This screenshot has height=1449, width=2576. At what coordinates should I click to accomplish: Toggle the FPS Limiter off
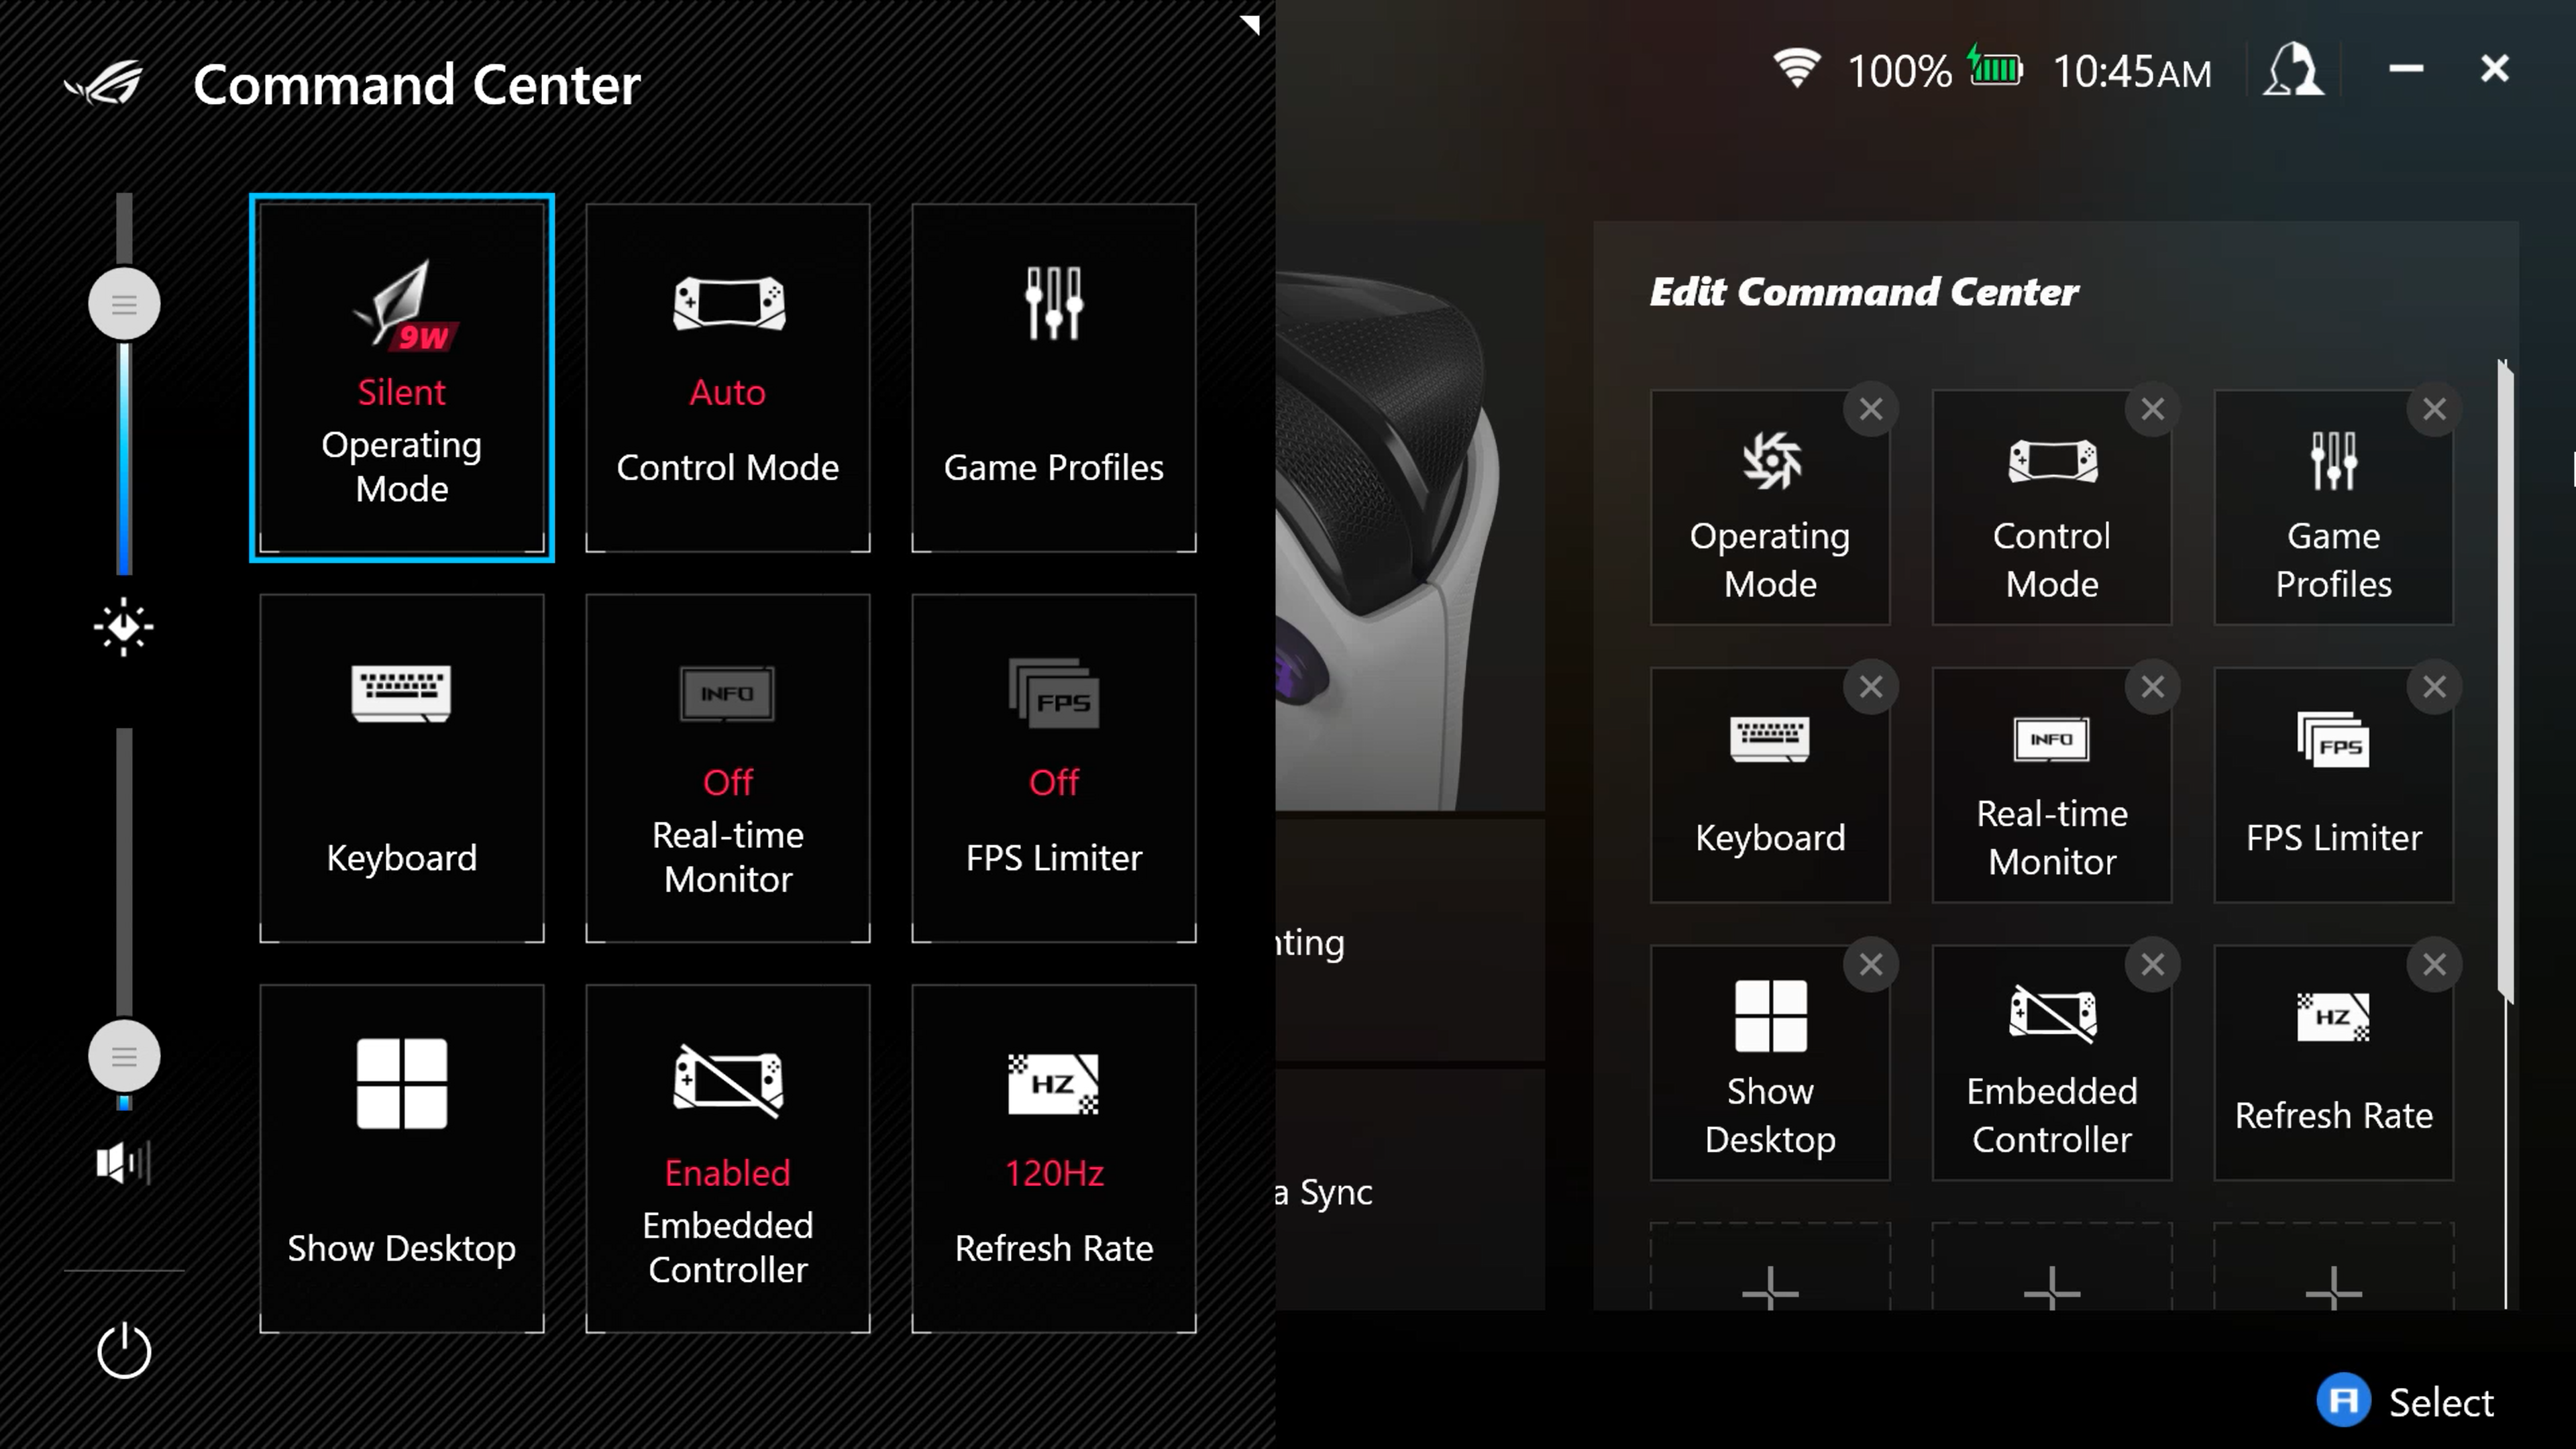click(x=1053, y=768)
